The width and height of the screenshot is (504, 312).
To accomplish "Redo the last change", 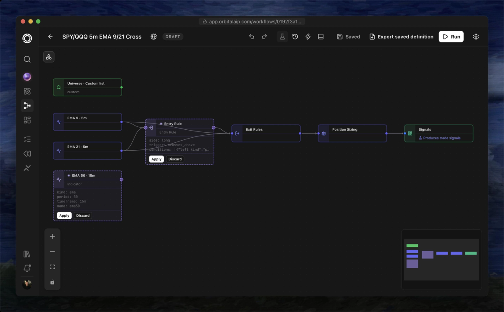I will pos(264,37).
